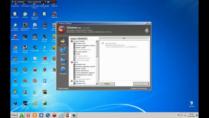This screenshot has height=118, width=209.
Task: Collapse the Google Chrome group header
Action: pos(79,81)
